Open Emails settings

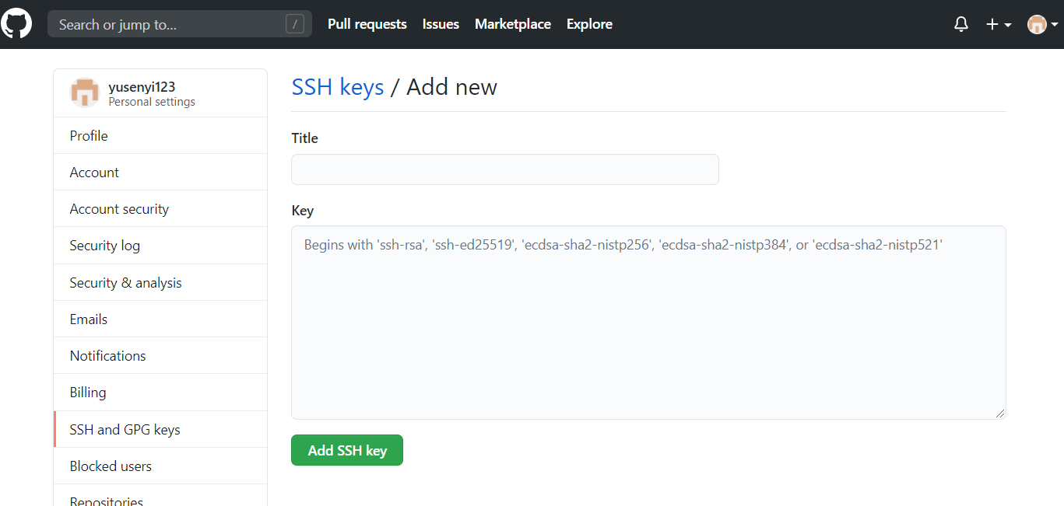[x=160, y=319]
